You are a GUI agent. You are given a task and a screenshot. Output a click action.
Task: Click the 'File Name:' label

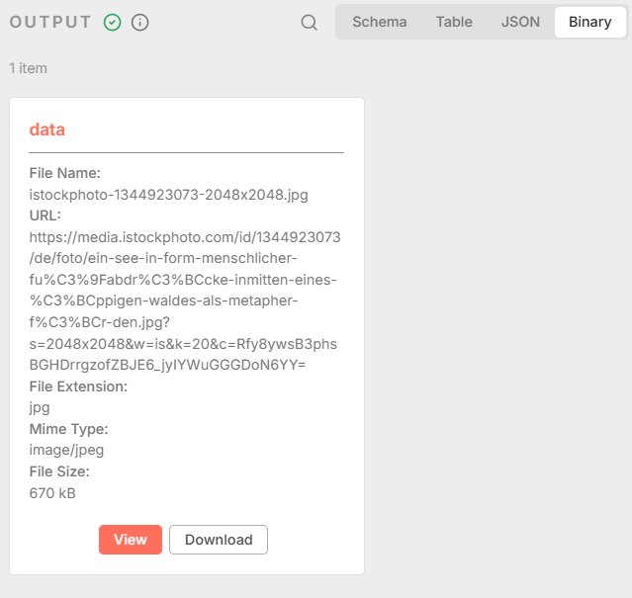coord(65,173)
